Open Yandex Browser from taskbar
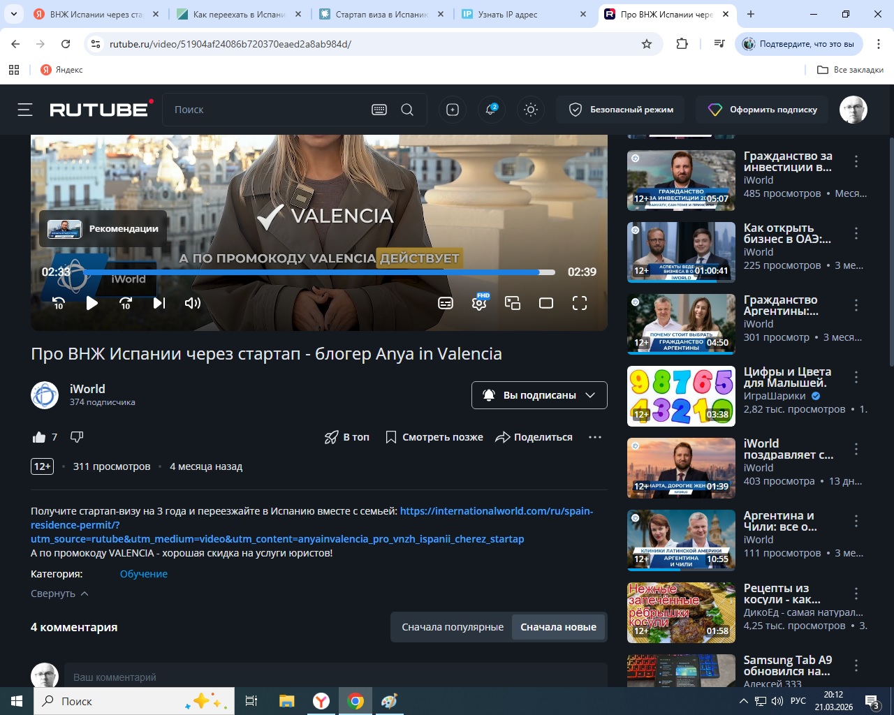 (321, 701)
